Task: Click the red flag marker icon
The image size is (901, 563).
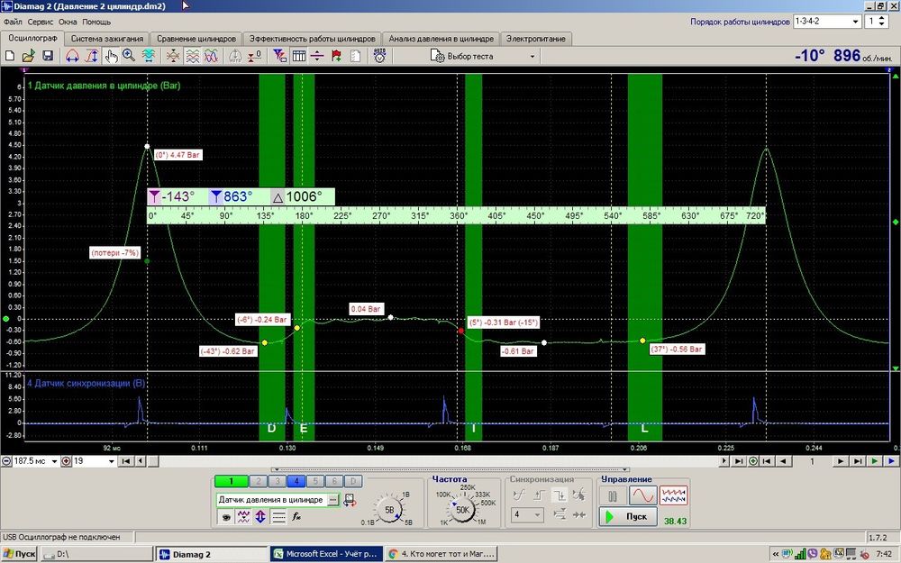Action: 336,56
